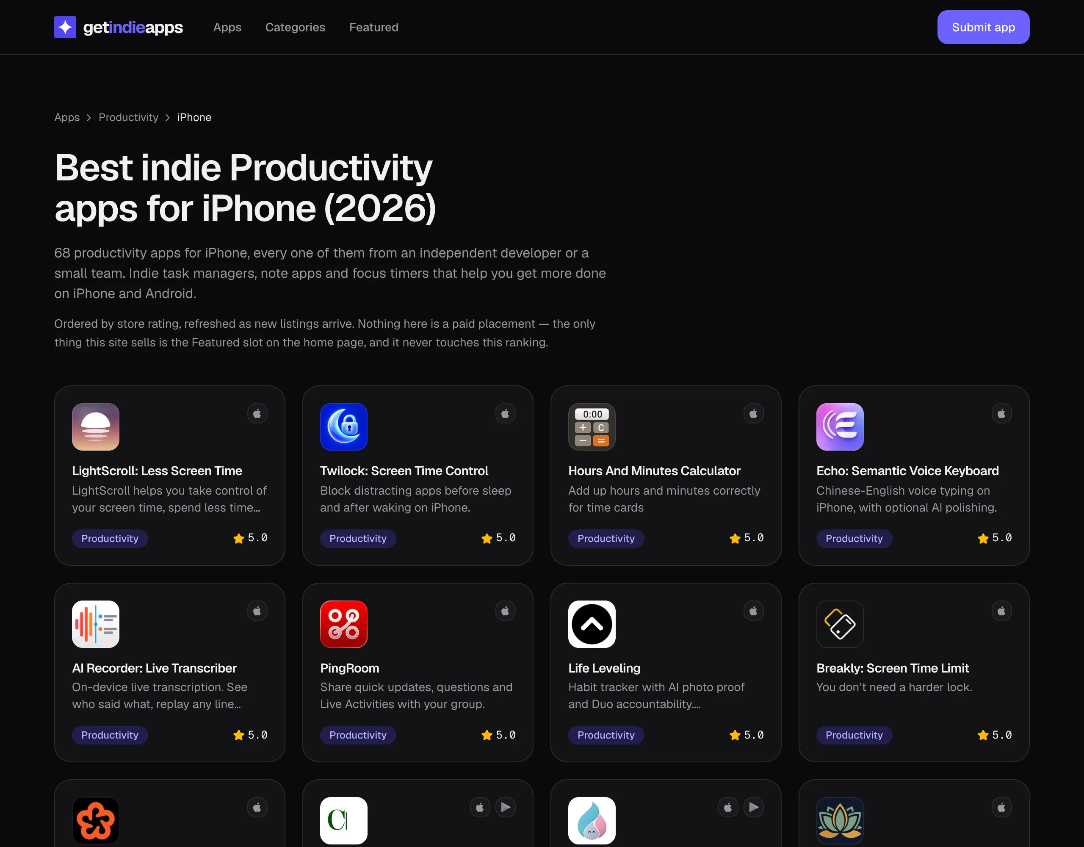Open the water droplet app icon
The width and height of the screenshot is (1084, 847).
click(592, 821)
